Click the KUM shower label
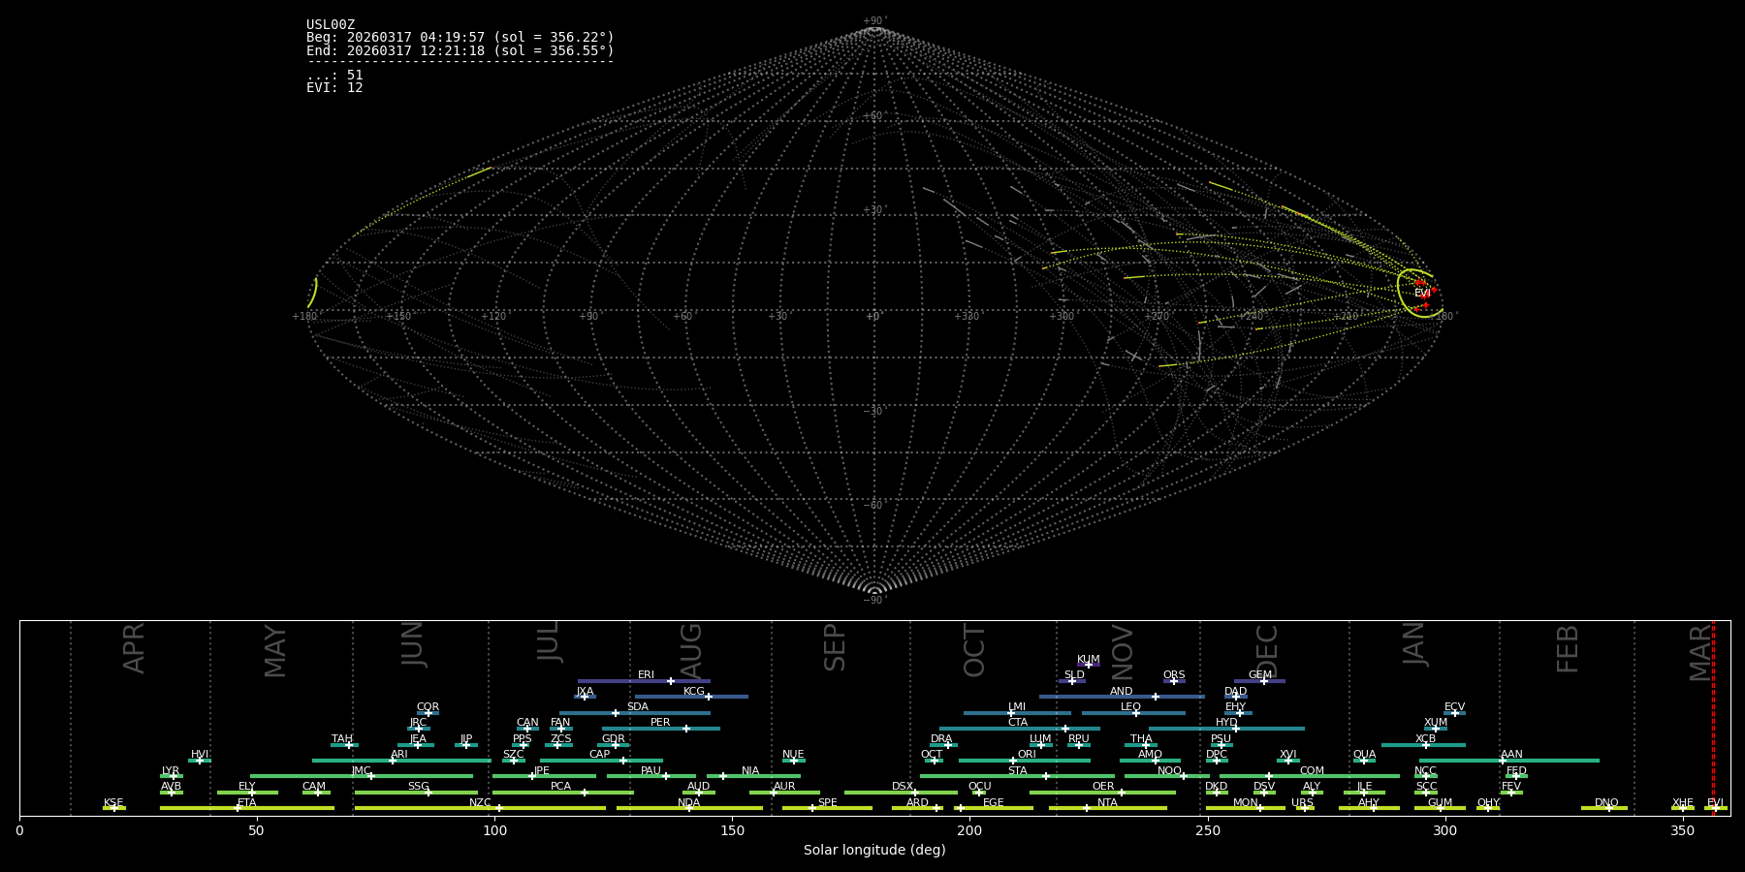The width and height of the screenshot is (1745, 872). (x=1089, y=659)
